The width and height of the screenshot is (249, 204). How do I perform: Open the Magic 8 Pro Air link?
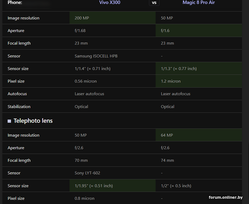coord(199,2)
